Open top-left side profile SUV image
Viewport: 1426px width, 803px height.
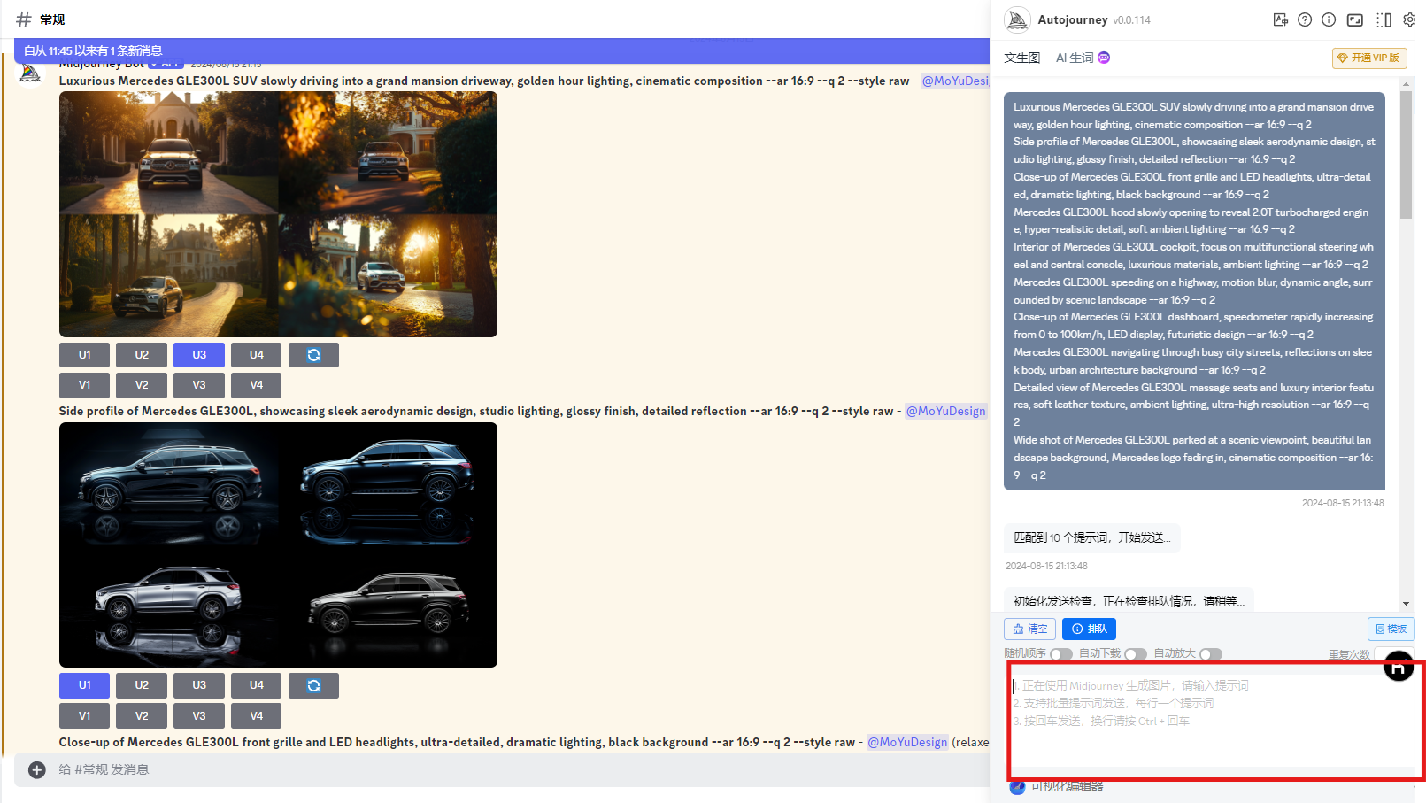coord(168,483)
